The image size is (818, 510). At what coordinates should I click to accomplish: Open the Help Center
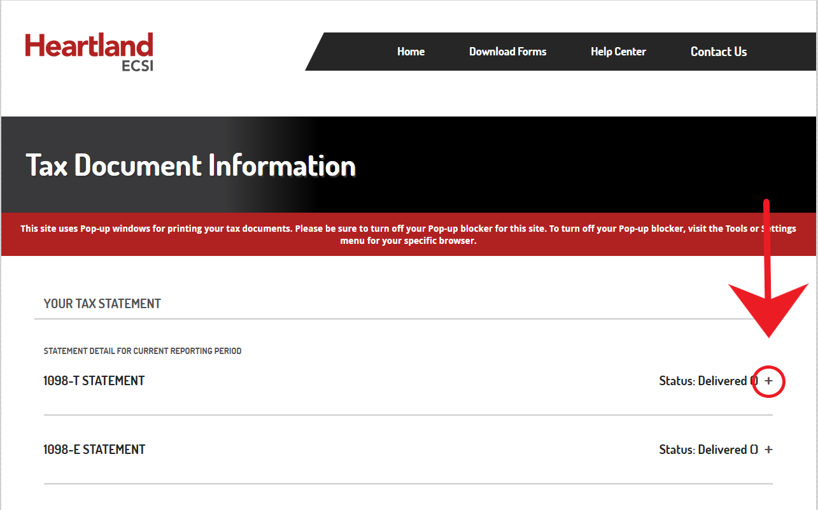pyautogui.click(x=618, y=52)
